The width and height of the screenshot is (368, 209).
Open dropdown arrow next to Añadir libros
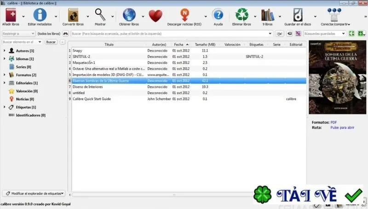(x=23, y=17)
